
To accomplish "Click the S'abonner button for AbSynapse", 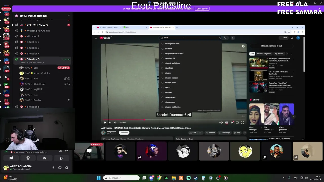I will (124, 133).
